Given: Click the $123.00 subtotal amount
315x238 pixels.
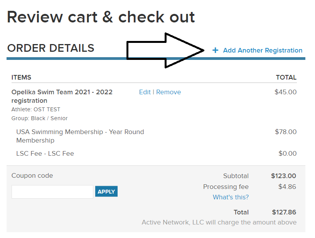Looking at the screenshot, I should point(283,176).
